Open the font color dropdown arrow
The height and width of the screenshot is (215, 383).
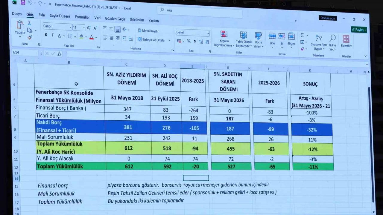pos(96,38)
